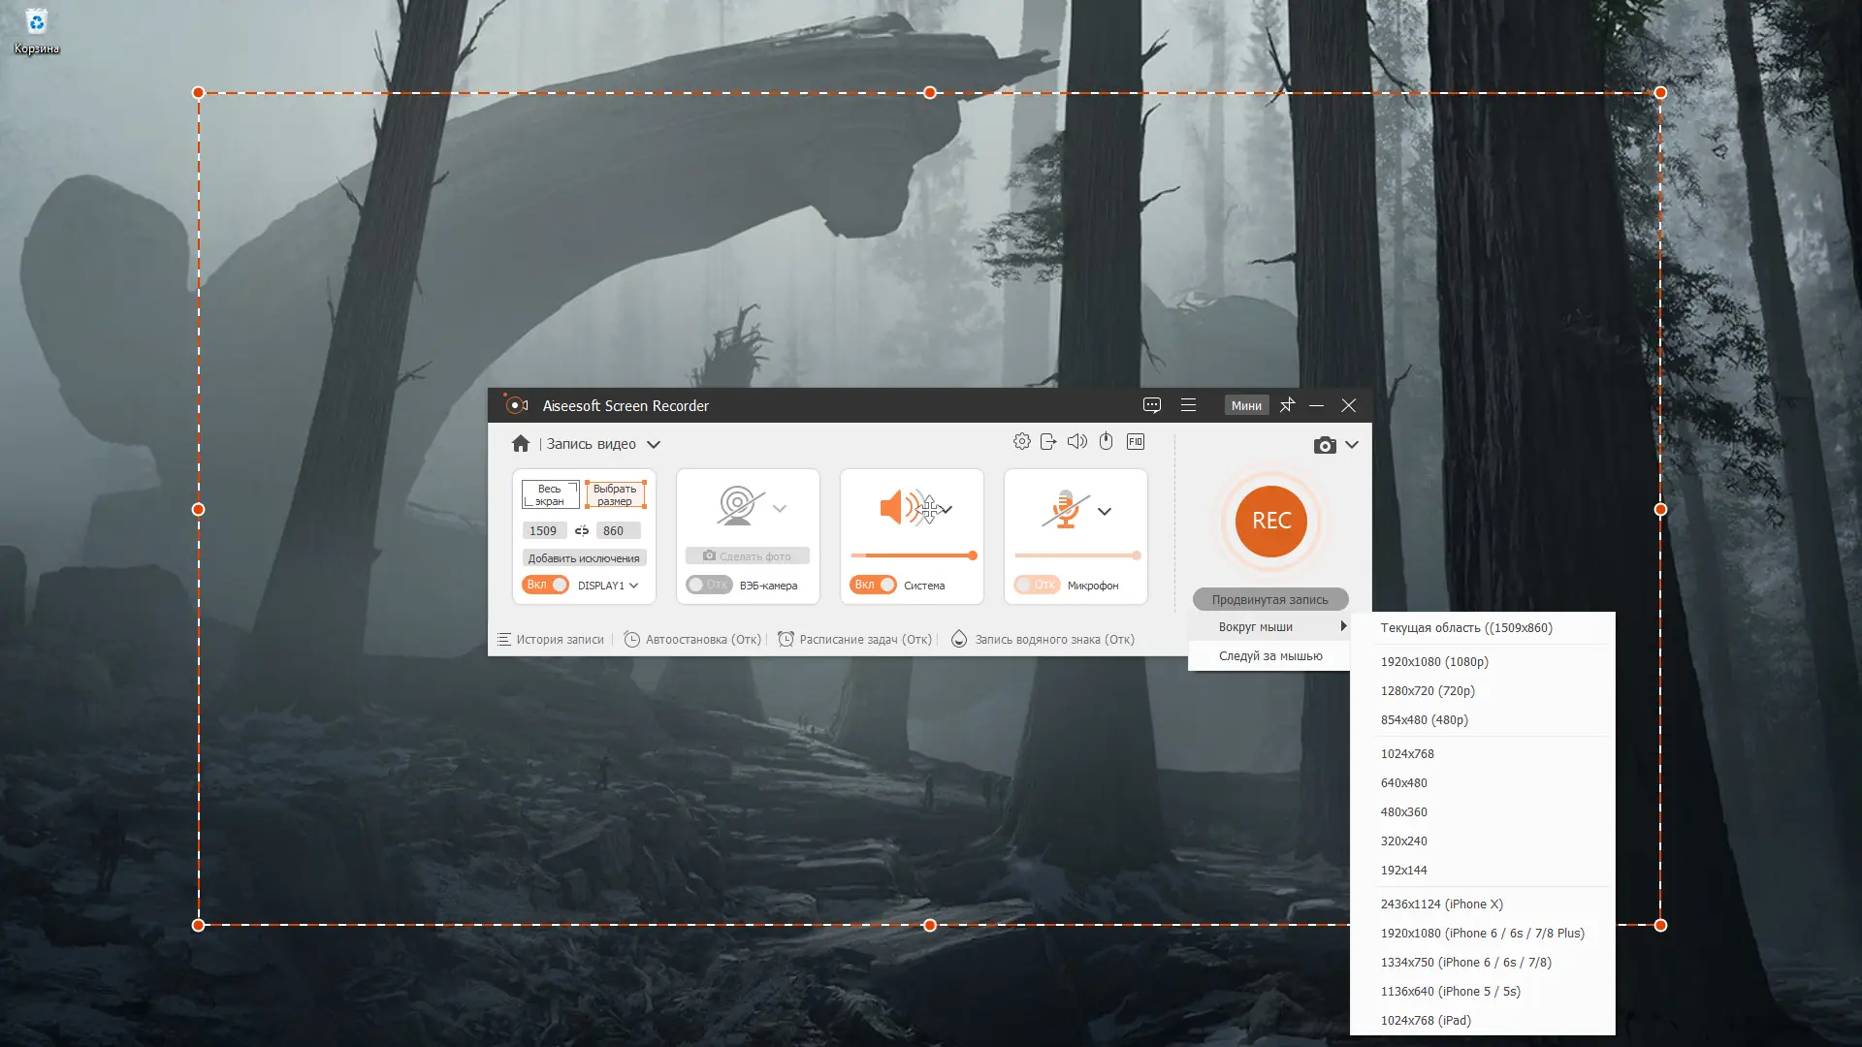Click the export output icon
This screenshot has width=1862, height=1047.
coord(1048,442)
